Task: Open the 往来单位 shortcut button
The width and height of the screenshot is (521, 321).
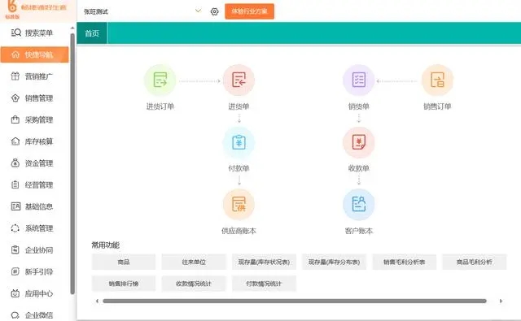Action: click(x=194, y=262)
